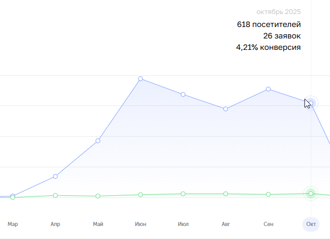Click the green data point for Июл

coord(183,194)
